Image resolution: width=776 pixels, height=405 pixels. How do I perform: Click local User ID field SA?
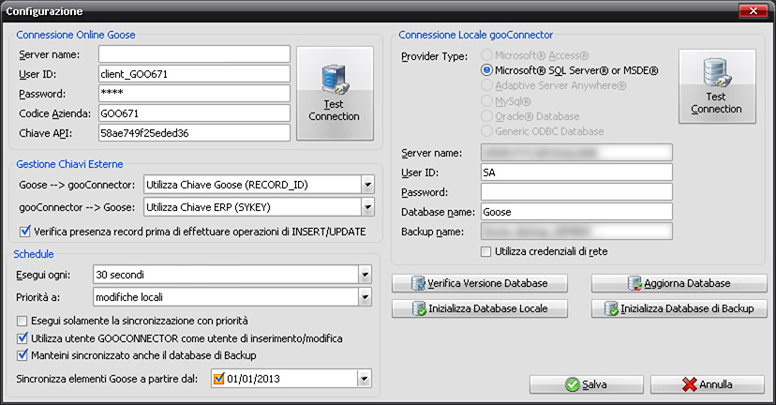[x=576, y=172]
